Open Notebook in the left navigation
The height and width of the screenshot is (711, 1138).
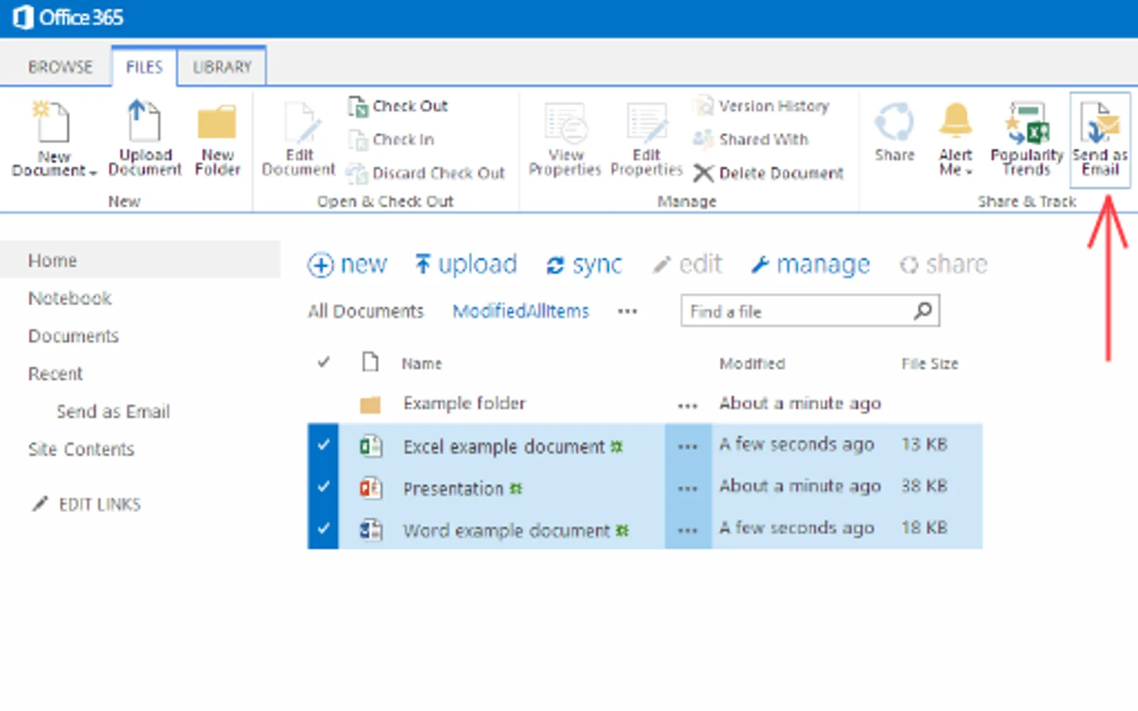pyautogui.click(x=70, y=298)
